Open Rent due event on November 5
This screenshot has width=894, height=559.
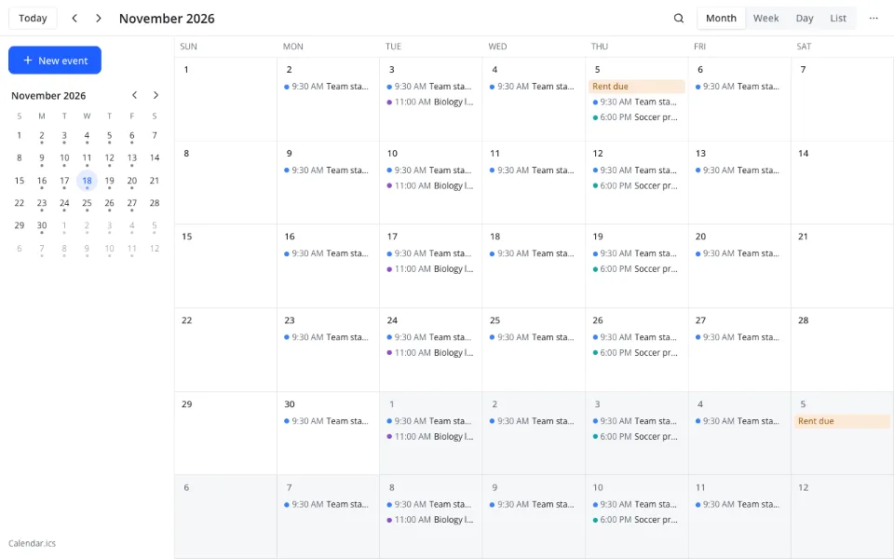pos(636,86)
